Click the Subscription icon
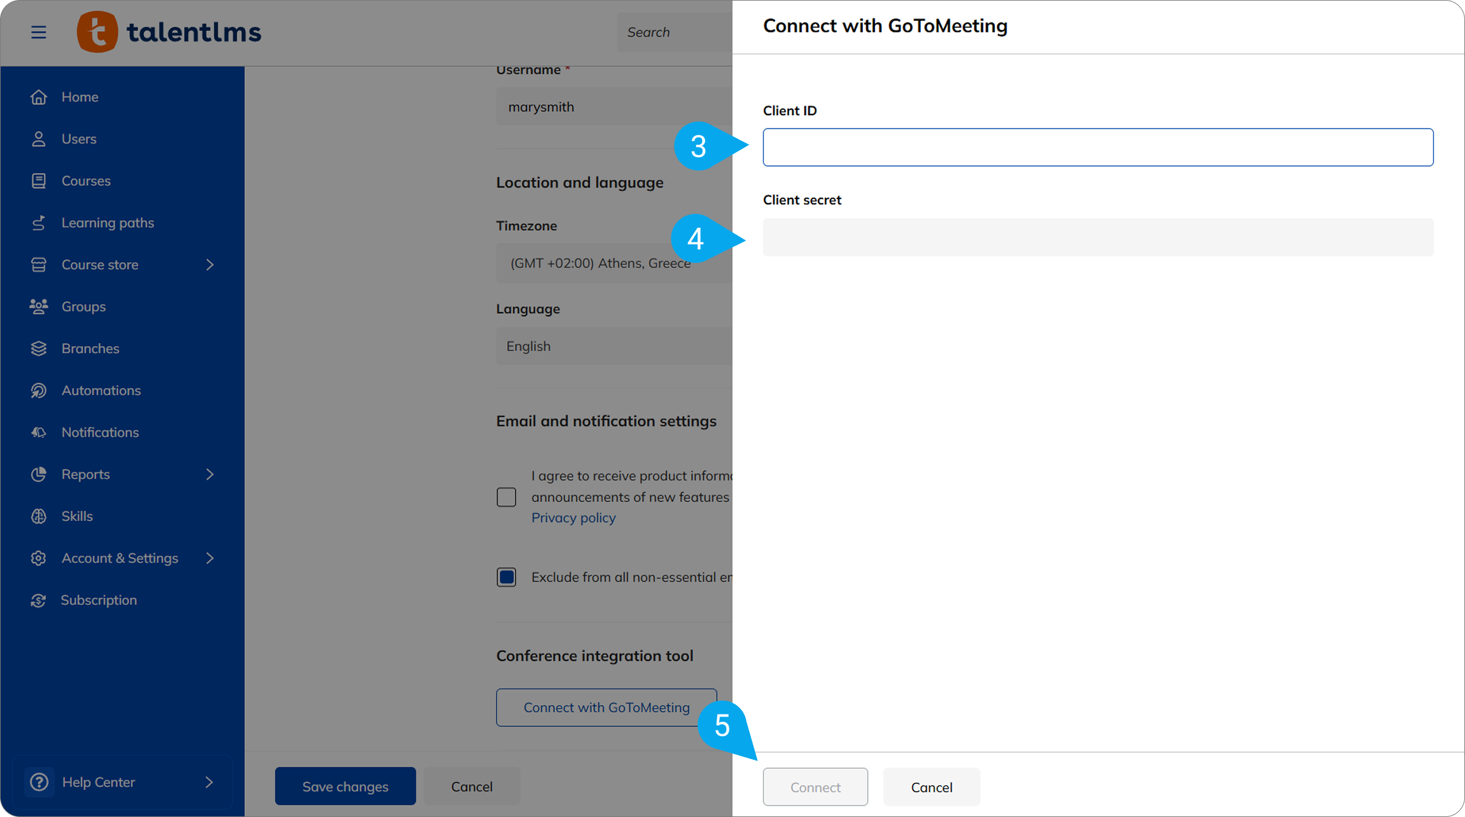1465x817 pixels. 39,600
